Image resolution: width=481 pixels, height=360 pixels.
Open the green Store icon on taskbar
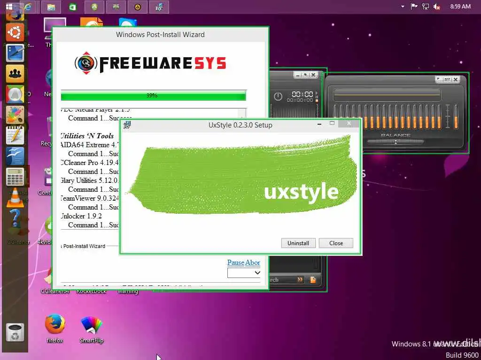(x=73, y=7)
